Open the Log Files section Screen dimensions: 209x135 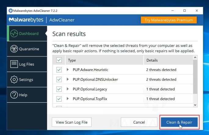click(x=27, y=64)
